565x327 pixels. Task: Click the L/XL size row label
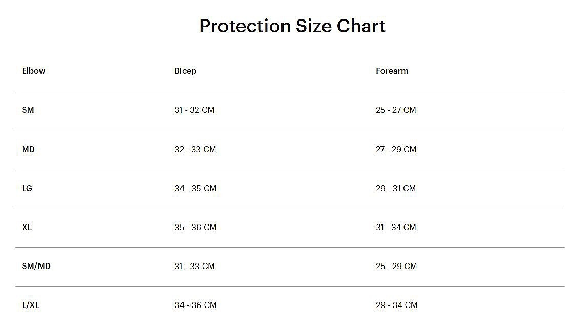tap(31, 305)
